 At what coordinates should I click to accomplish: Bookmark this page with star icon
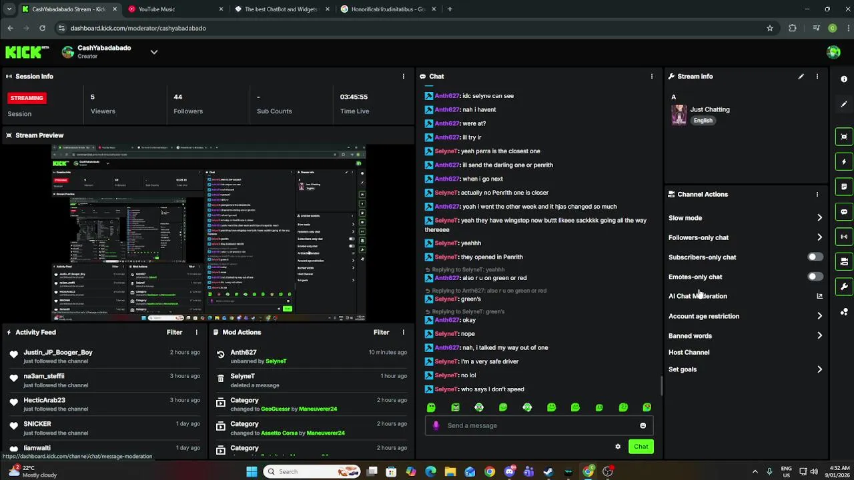(x=770, y=28)
